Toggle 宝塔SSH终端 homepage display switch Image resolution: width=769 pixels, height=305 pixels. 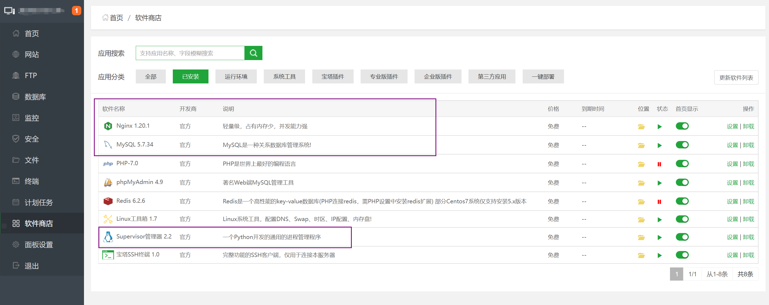682,255
